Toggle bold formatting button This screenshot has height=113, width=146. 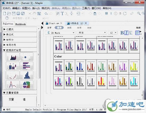click(122, 33)
